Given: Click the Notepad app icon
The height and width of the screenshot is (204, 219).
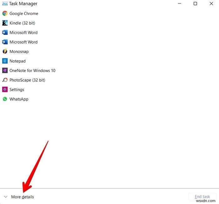Looking at the screenshot, I should point(5,61).
